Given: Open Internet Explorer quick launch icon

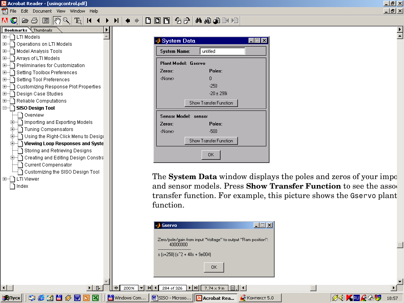Looking at the screenshot, I should click(x=41, y=298).
